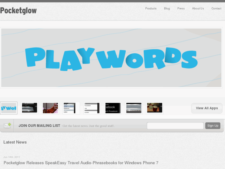The image size is (225, 169).
Task: Click the 'JOIN OUR MAILING LIST' label
Action: (x=39, y=126)
